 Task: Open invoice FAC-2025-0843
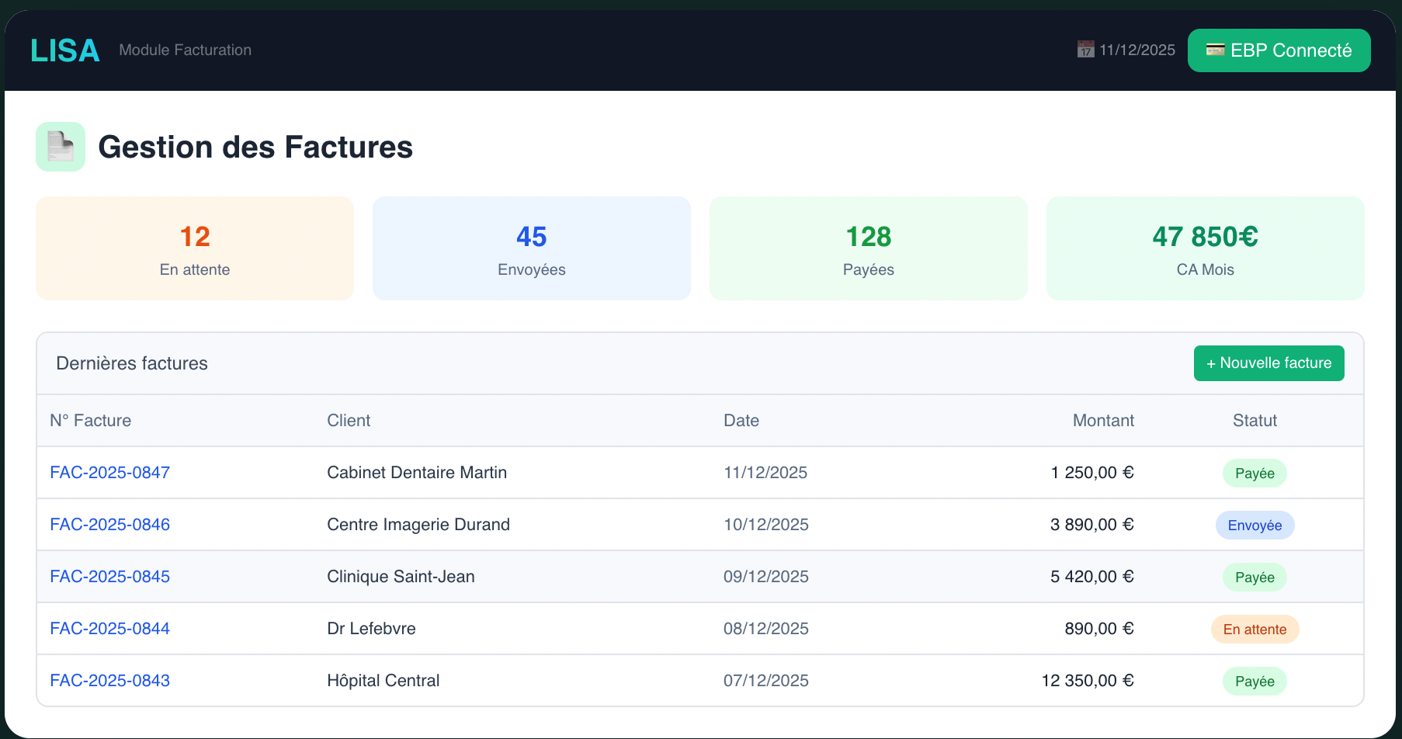tap(110, 681)
